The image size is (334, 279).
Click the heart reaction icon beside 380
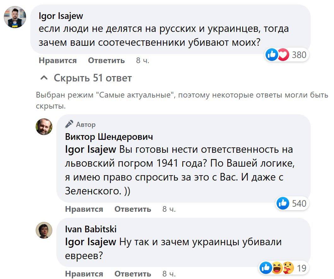[283, 55]
